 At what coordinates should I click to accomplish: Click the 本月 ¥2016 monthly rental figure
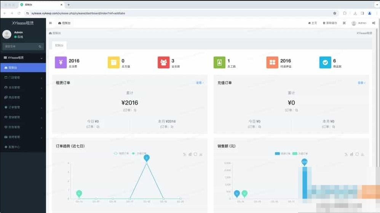pos(167,121)
